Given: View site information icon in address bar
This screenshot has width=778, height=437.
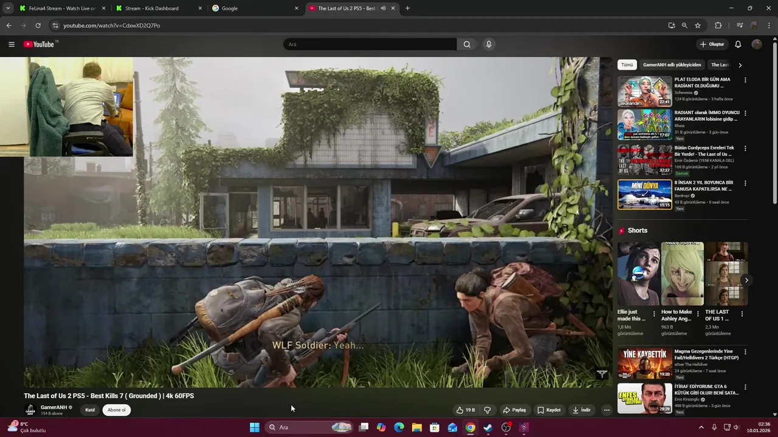Looking at the screenshot, I should point(55,25).
